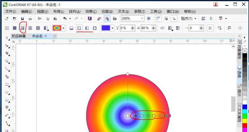
Task: Select the Text tool labeled 字
Action: tap(7, 108)
